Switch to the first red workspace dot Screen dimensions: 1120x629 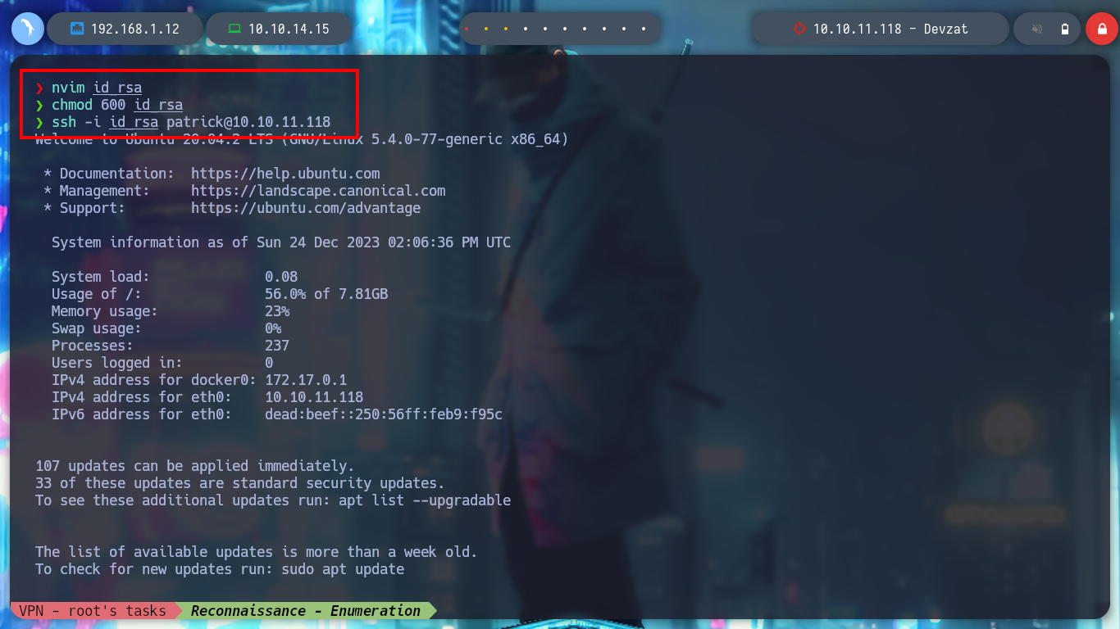(x=467, y=29)
